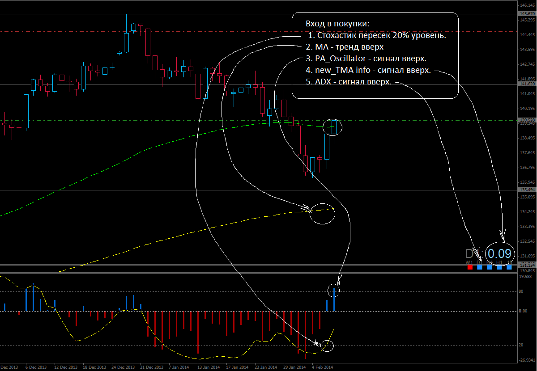Select the highlighted 135.494 price tag
The height and width of the screenshot is (371, 537).
coord(527,190)
